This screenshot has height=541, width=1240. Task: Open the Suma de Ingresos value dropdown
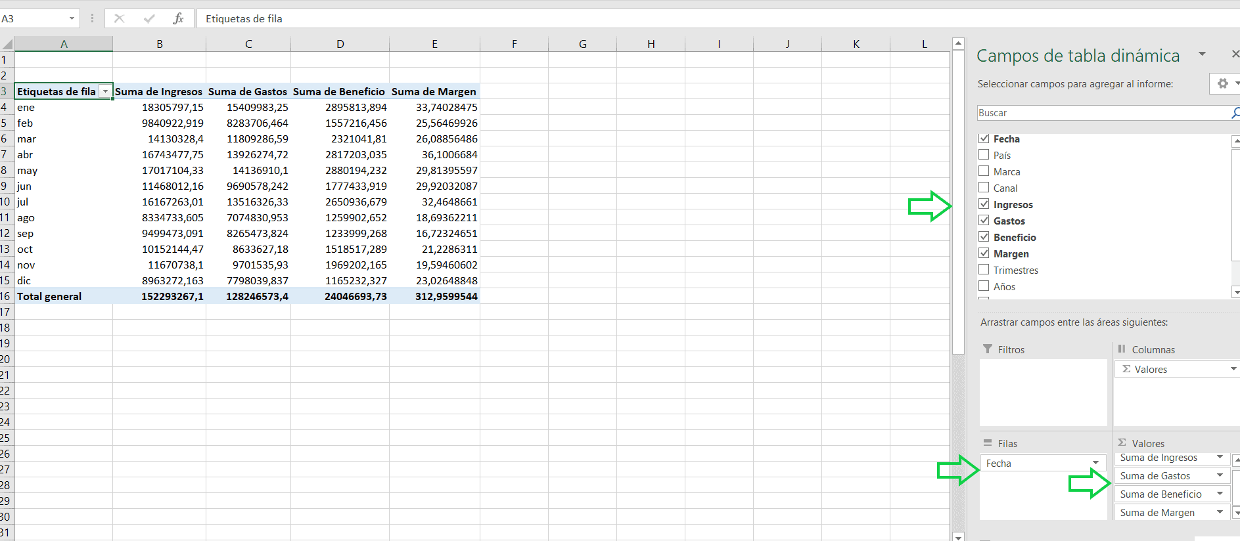click(1220, 458)
